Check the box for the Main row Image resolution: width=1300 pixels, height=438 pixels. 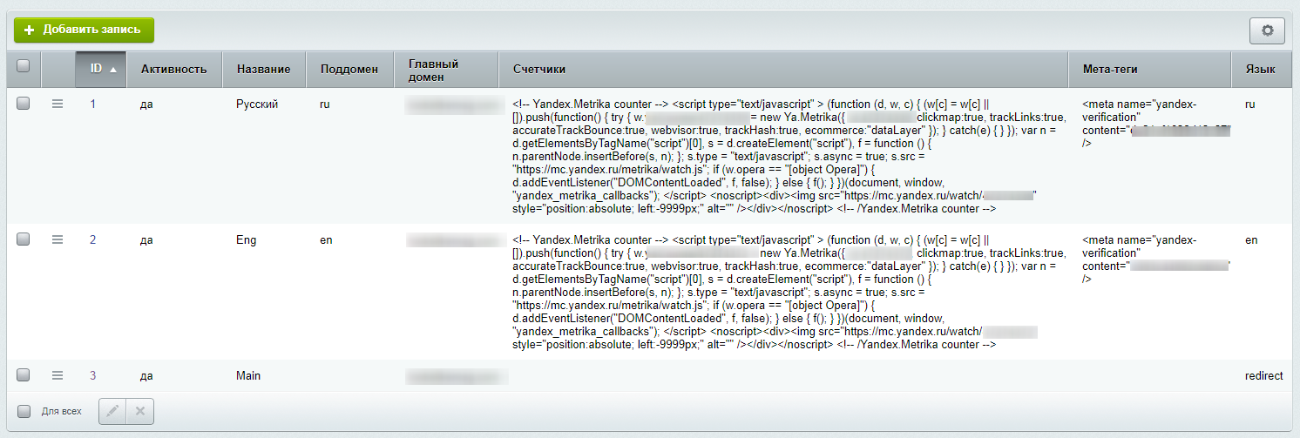coord(24,375)
